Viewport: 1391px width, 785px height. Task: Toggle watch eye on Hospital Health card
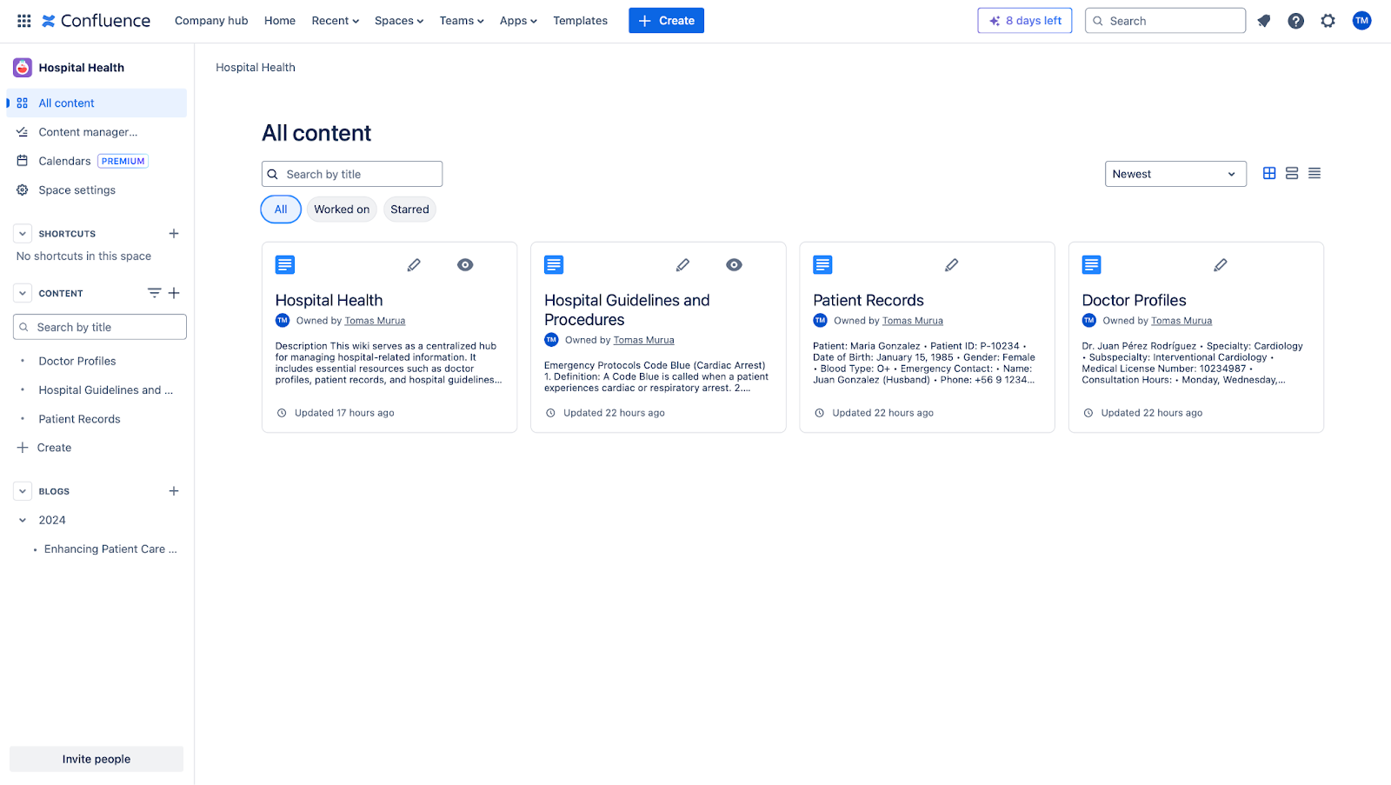pyautogui.click(x=465, y=265)
